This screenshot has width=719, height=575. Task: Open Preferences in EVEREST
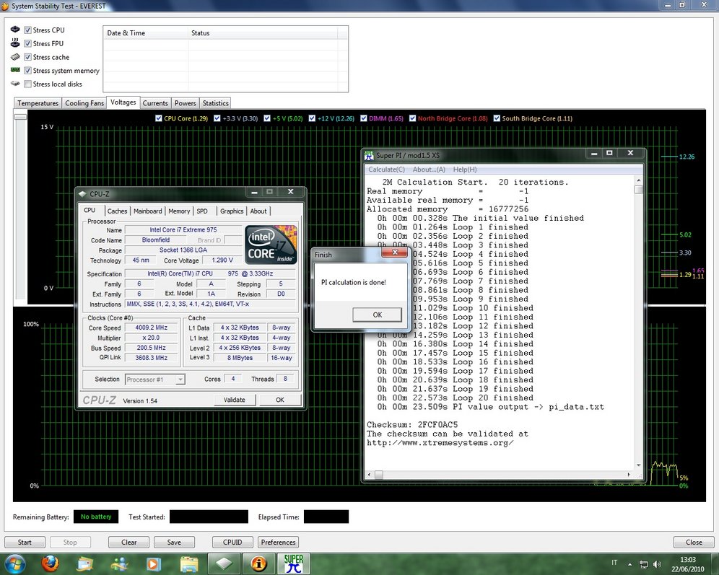point(279,542)
